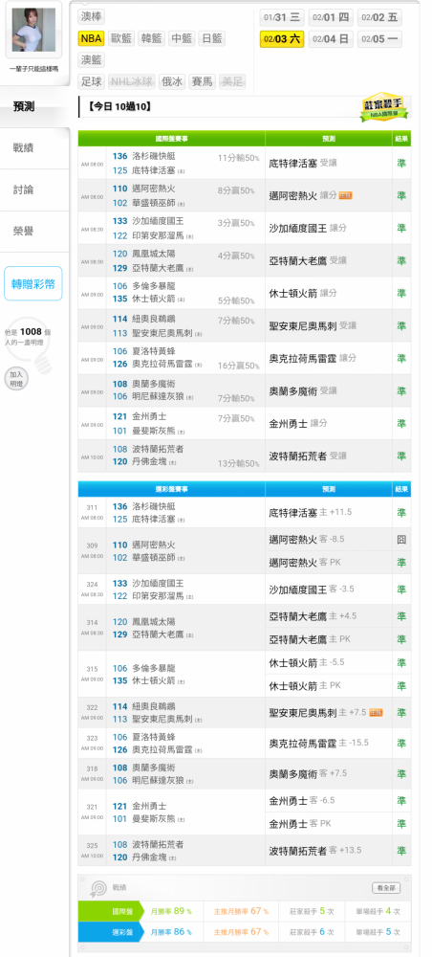Screen dimensions: 432x957
Task: Select the 澳籃 league tab
Action: click(92, 59)
